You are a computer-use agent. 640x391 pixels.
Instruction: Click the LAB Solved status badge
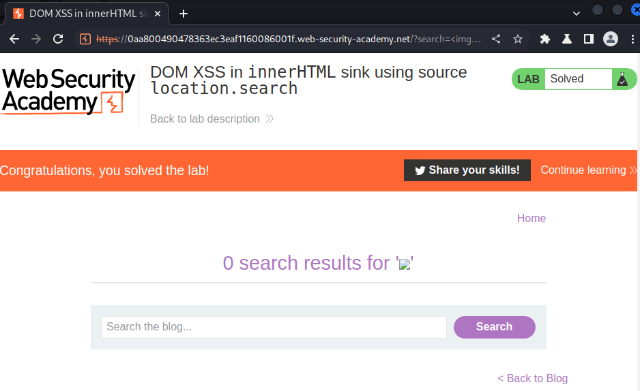(574, 79)
